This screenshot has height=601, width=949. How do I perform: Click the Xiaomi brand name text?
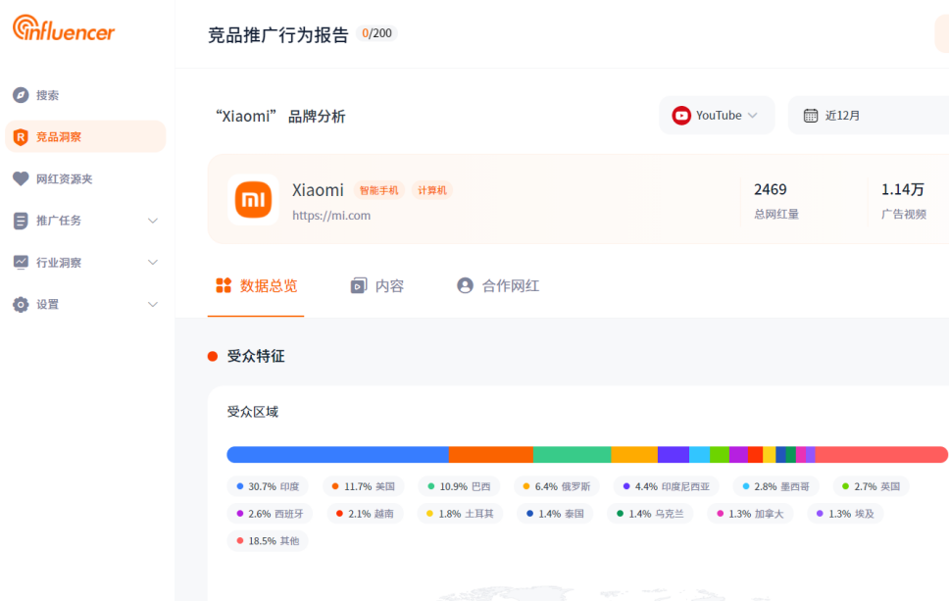tap(318, 190)
